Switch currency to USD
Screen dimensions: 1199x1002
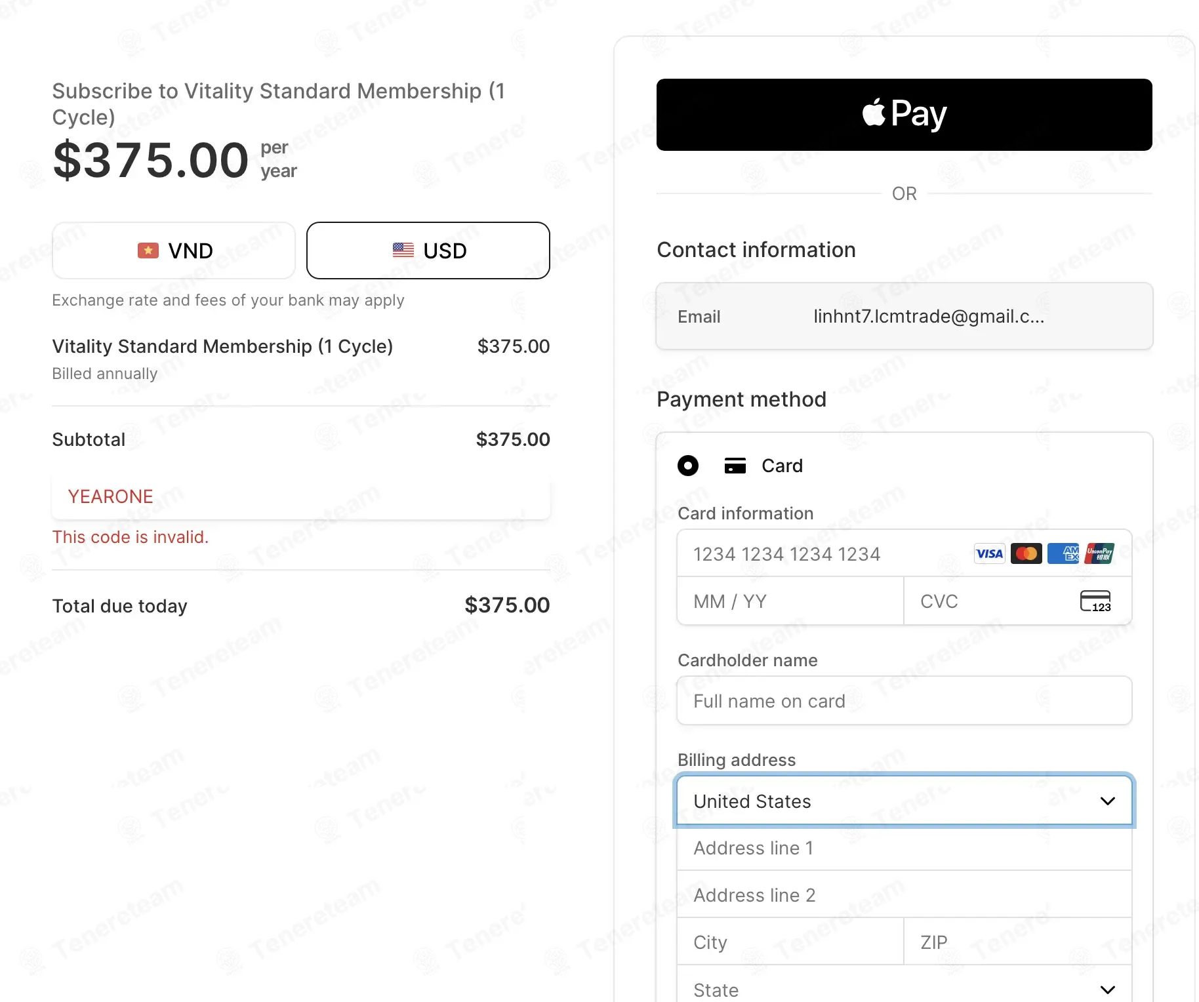pyautogui.click(x=428, y=250)
